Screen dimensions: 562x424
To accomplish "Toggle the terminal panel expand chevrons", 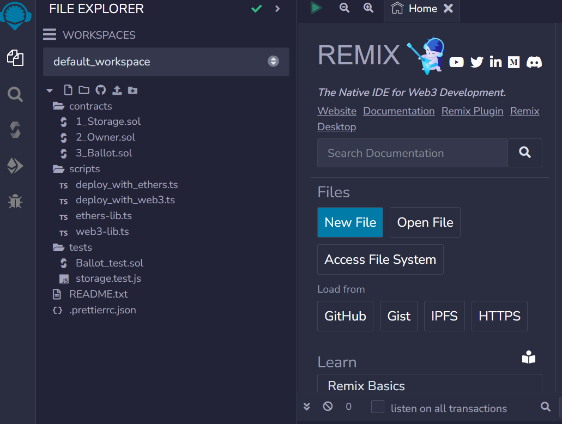I will 306,406.
